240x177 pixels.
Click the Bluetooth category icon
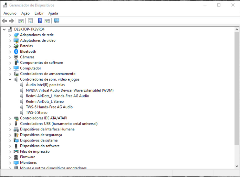coord(16,51)
